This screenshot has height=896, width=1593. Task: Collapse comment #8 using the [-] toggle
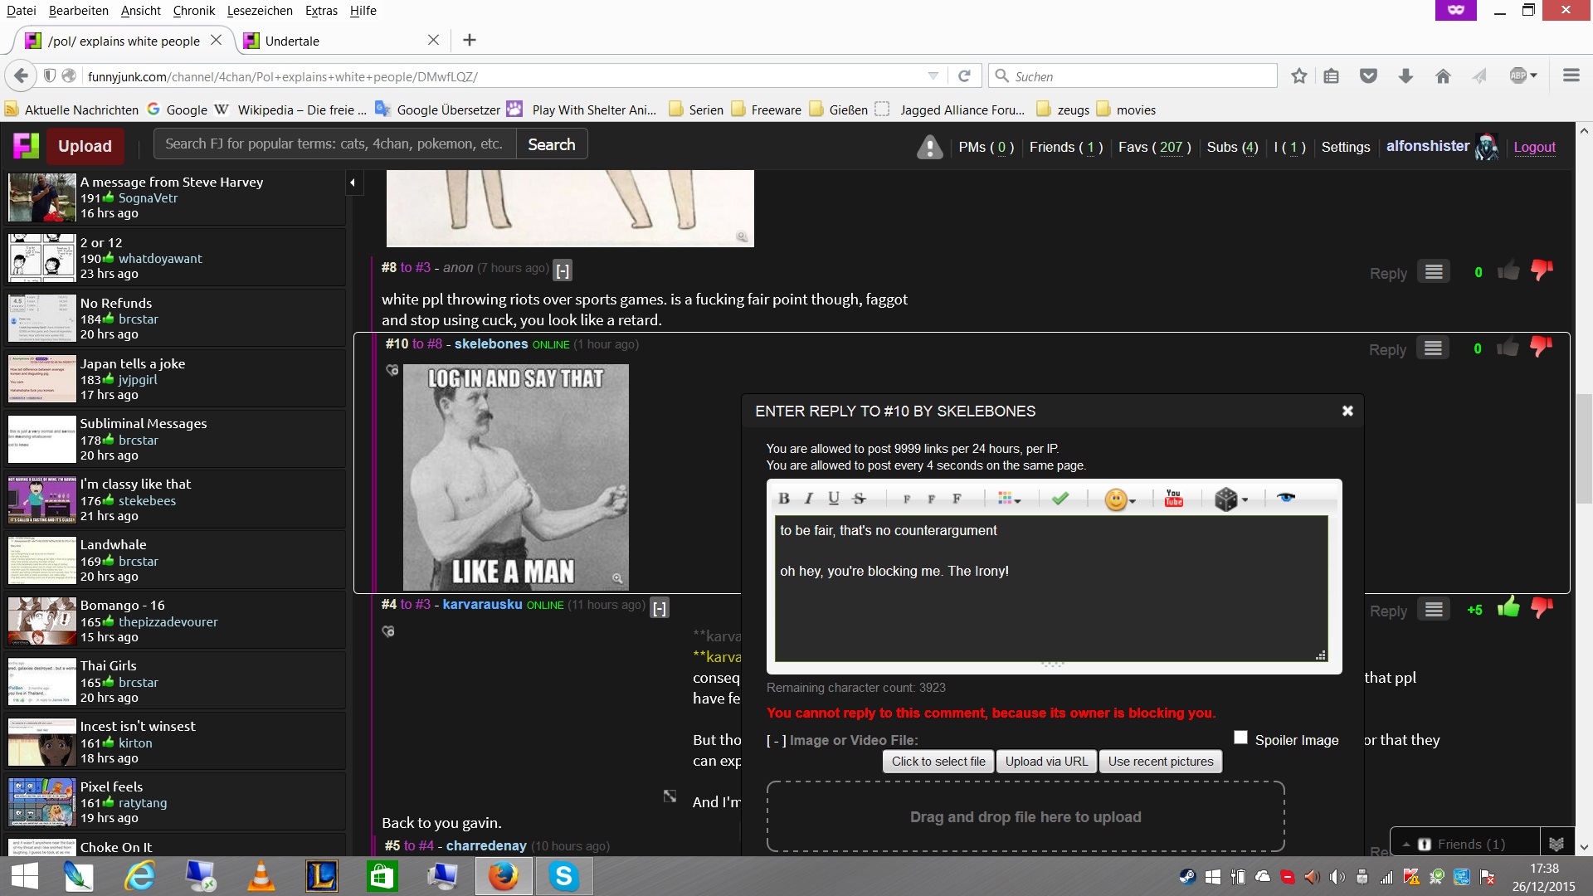[563, 270]
